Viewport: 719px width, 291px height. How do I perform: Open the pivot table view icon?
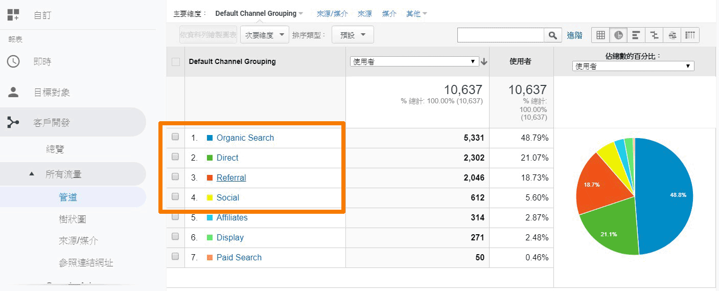tap(690, 35)
